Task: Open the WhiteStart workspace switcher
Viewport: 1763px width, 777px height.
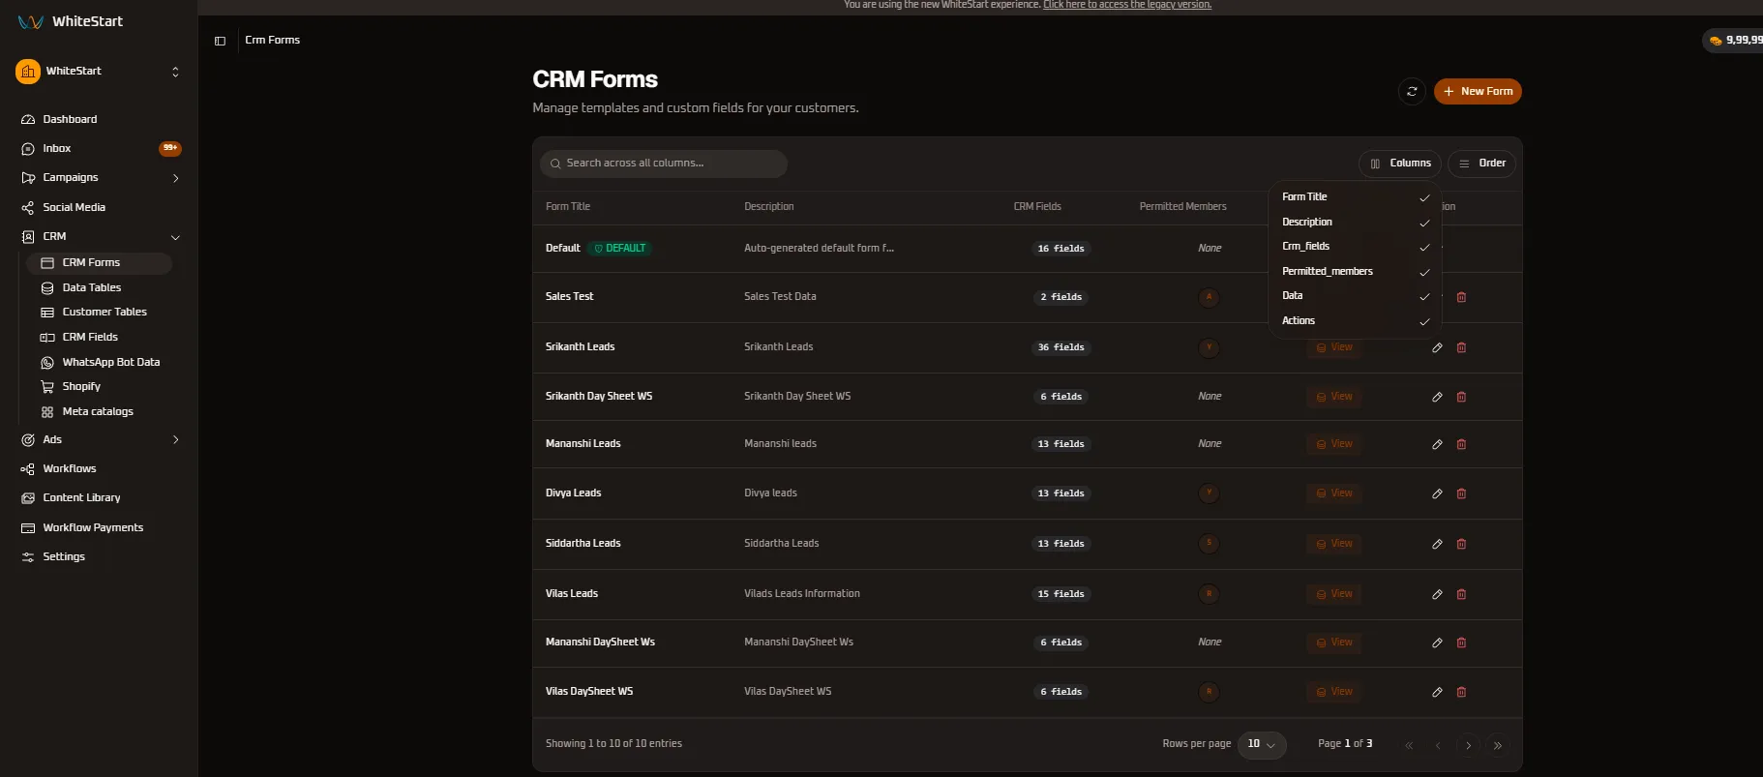Action: tap(99, 72)
